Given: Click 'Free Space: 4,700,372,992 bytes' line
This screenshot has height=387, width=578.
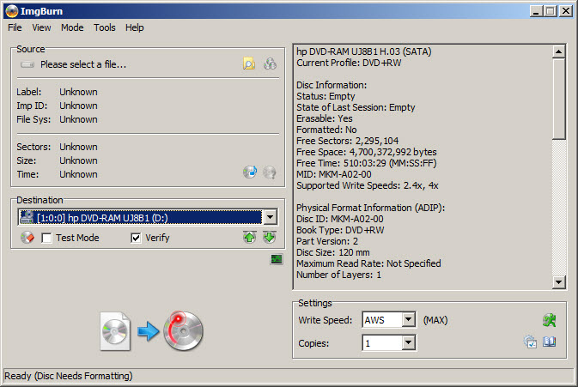Looking at the screenshot, I should (367, 152).
